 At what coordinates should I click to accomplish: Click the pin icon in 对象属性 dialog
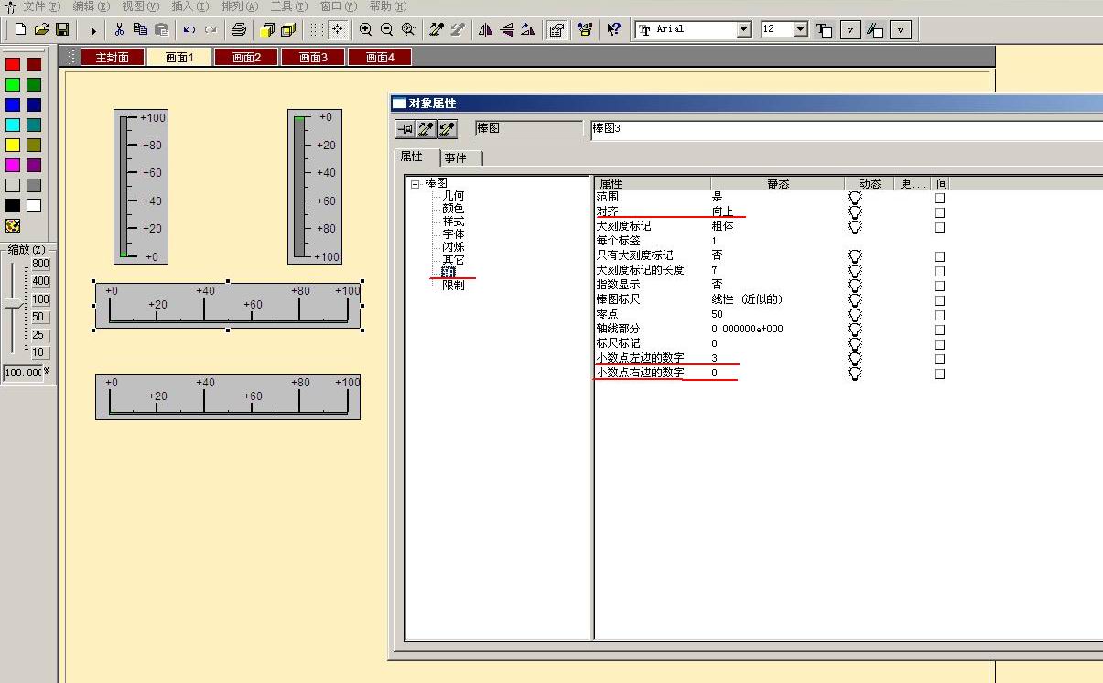(404, 129)
